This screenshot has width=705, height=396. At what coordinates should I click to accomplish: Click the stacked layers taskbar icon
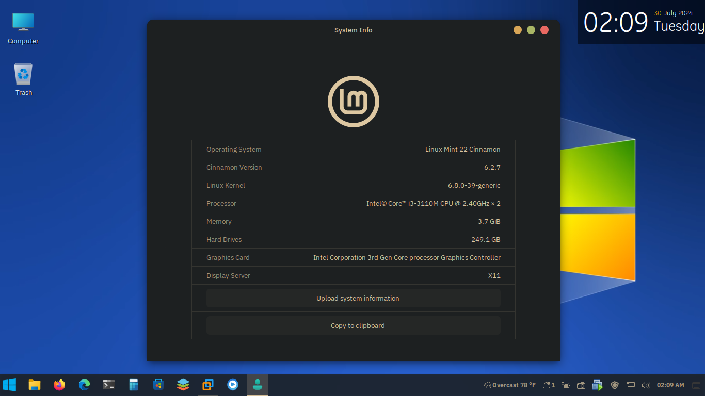pos(183,385)
